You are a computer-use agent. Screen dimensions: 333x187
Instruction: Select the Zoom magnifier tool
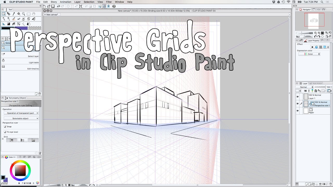[23, 14]
